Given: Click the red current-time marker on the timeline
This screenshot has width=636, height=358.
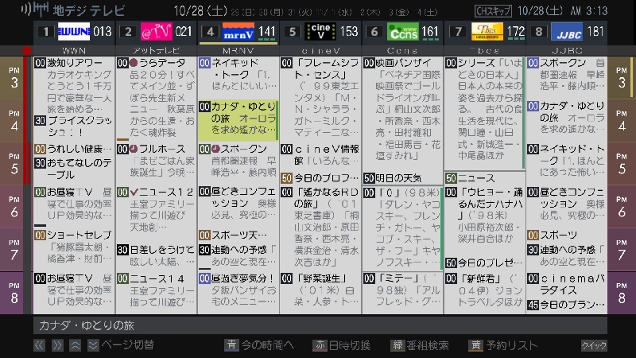Looking at the screenshot, I should coord(26,51).
